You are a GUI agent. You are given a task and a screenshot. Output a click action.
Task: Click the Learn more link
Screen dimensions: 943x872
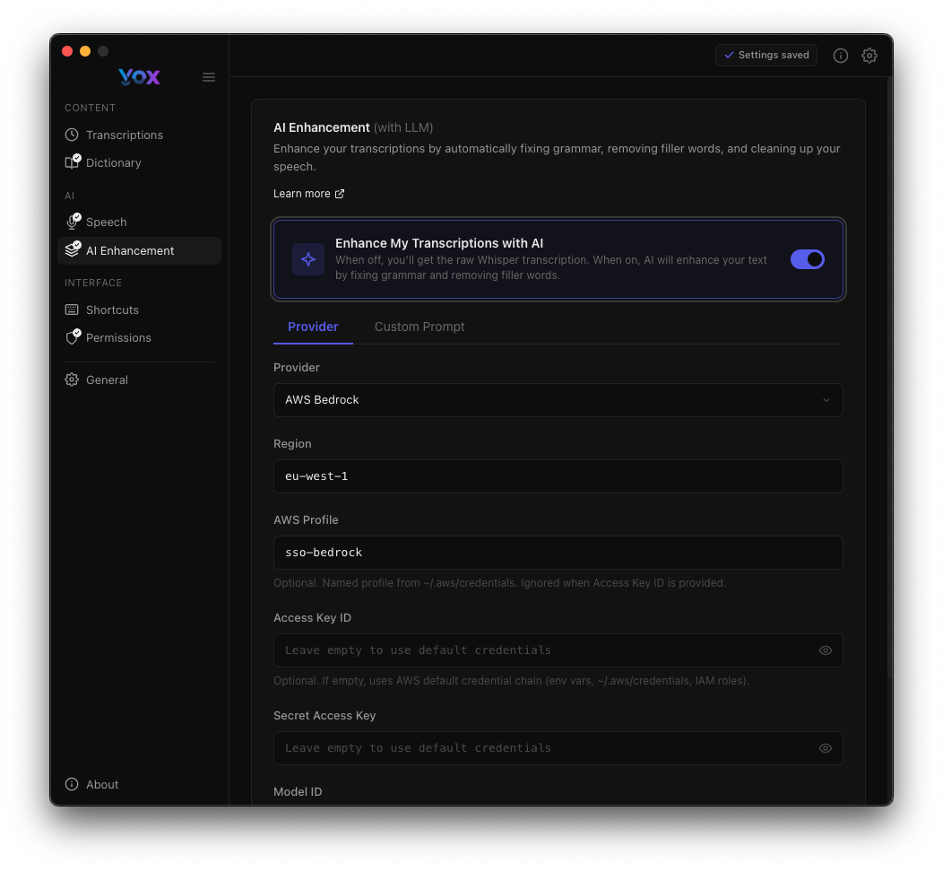308,193
